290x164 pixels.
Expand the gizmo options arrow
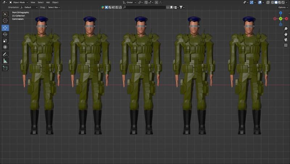(x=255, y=3)
